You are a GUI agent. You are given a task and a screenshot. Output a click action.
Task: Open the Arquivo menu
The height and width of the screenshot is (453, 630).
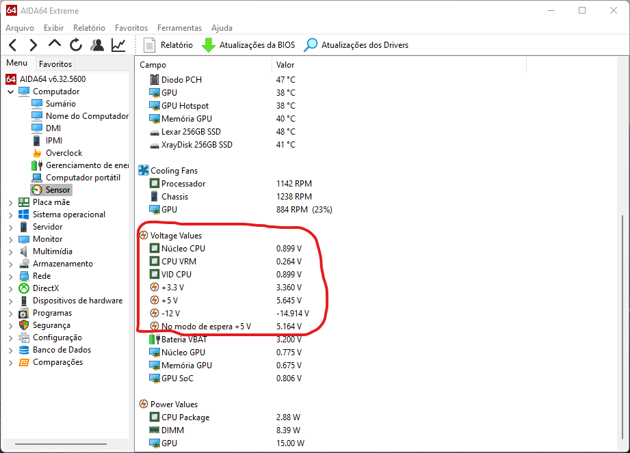[20, 28]
